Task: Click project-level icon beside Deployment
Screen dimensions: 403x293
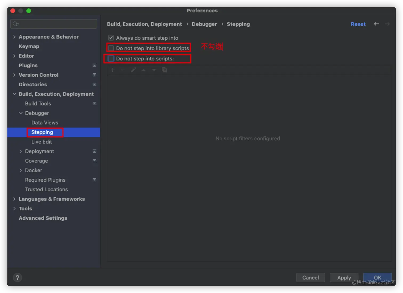Action: (94, 151)
